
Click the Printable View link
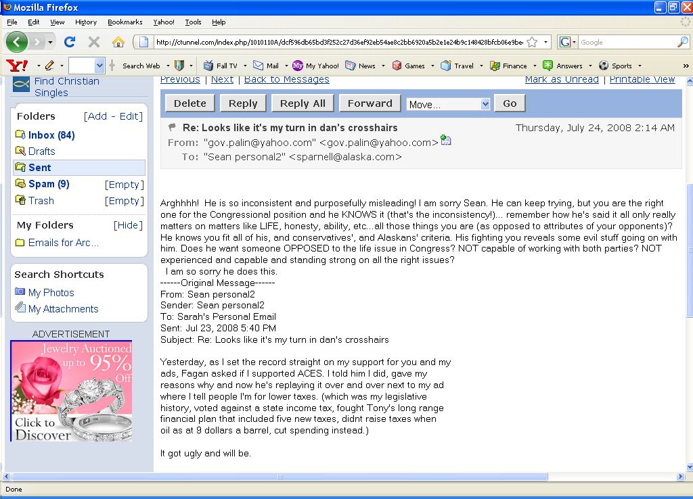pos(642,80)
